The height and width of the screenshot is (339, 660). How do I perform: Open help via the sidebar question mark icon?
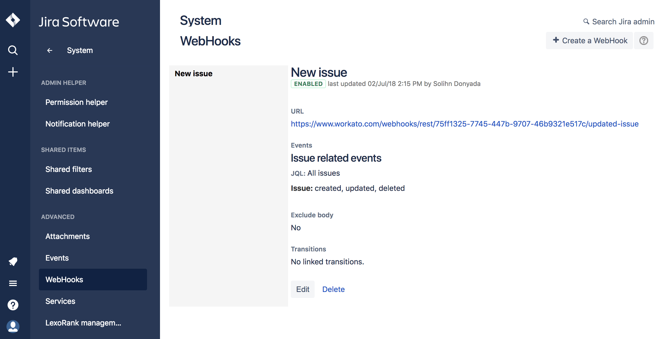[13, 305]
